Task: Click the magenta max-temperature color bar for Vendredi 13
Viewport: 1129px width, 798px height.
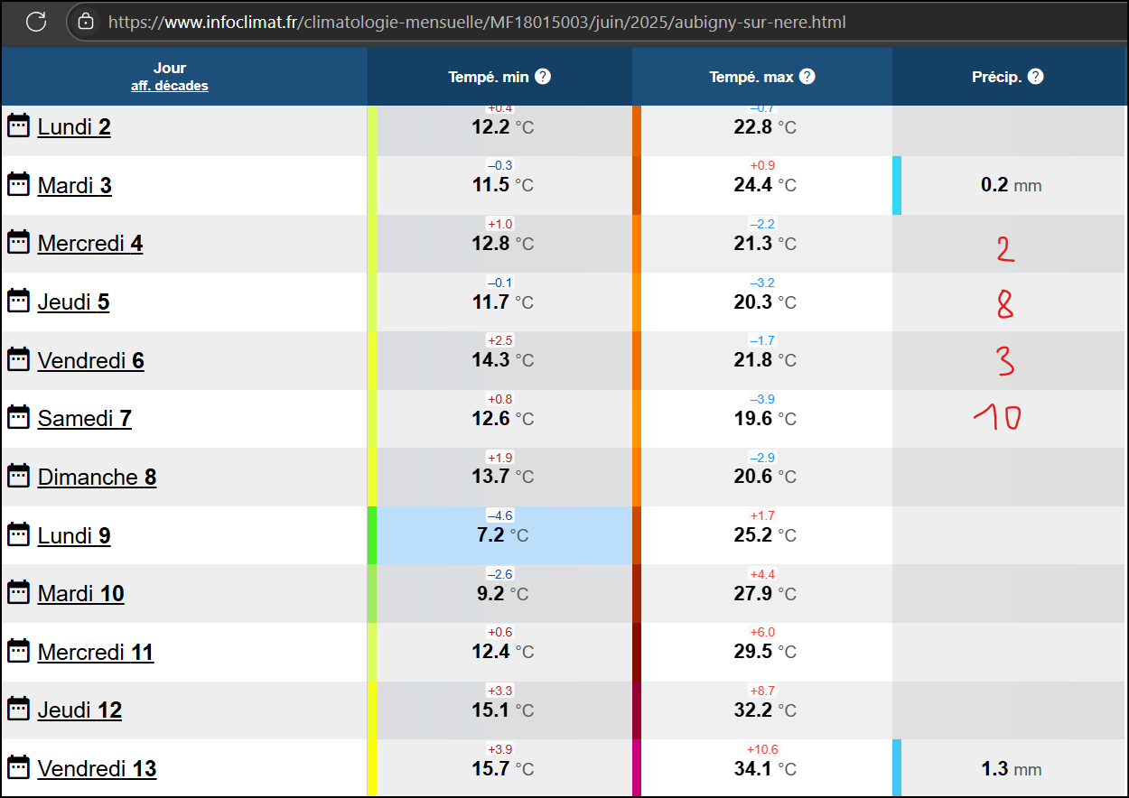Action: [x=637, y=767]
